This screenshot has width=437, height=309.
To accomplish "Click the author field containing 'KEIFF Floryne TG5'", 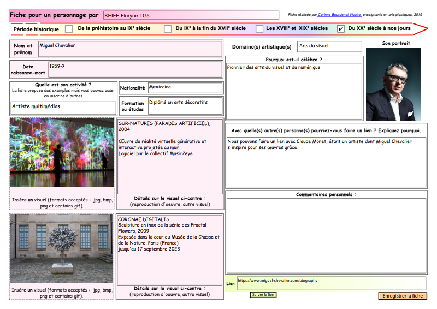I will click(191, 15).
